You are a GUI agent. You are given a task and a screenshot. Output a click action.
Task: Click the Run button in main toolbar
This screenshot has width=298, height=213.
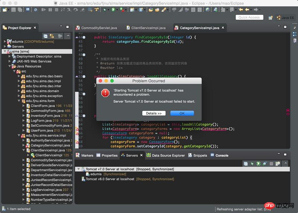pyautogui.click(x=113, y=10)
